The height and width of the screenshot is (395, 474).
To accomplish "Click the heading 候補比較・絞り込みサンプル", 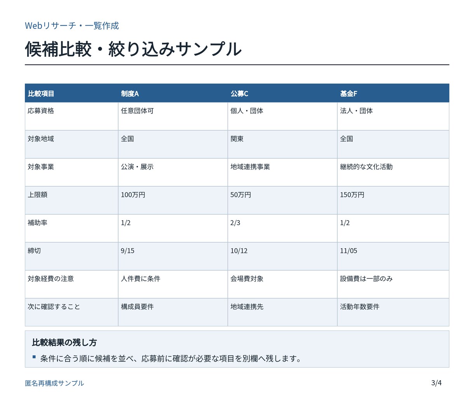I will pyautogui.click(x=133, y=49).
